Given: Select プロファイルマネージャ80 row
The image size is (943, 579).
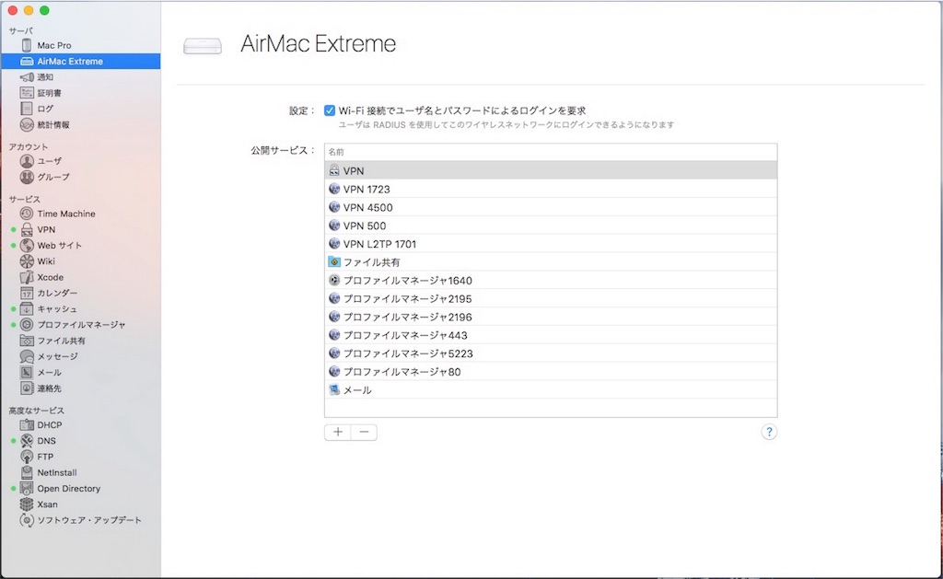Looking at the screenshot, I should pos(551,372).
